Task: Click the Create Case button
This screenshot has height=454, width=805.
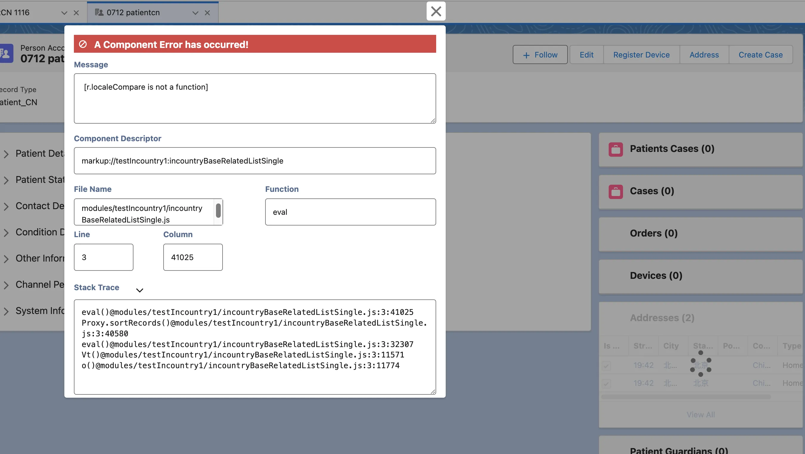Action: click(760, 55)
